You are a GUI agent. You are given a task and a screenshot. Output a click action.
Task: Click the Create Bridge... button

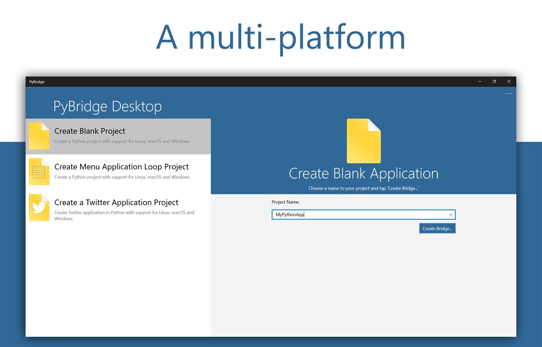click(437, 228)
